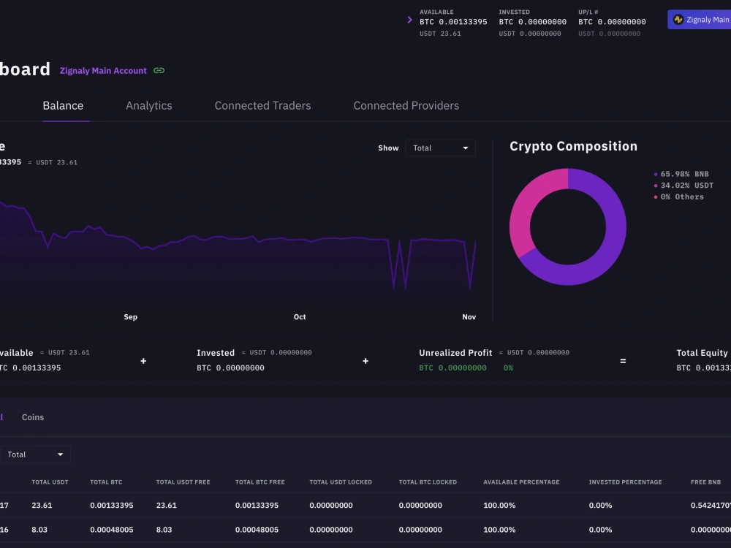Click the Unrealized Profit label
The height and width of the screenshot is (548, 731).
click(x=455, y=353)
